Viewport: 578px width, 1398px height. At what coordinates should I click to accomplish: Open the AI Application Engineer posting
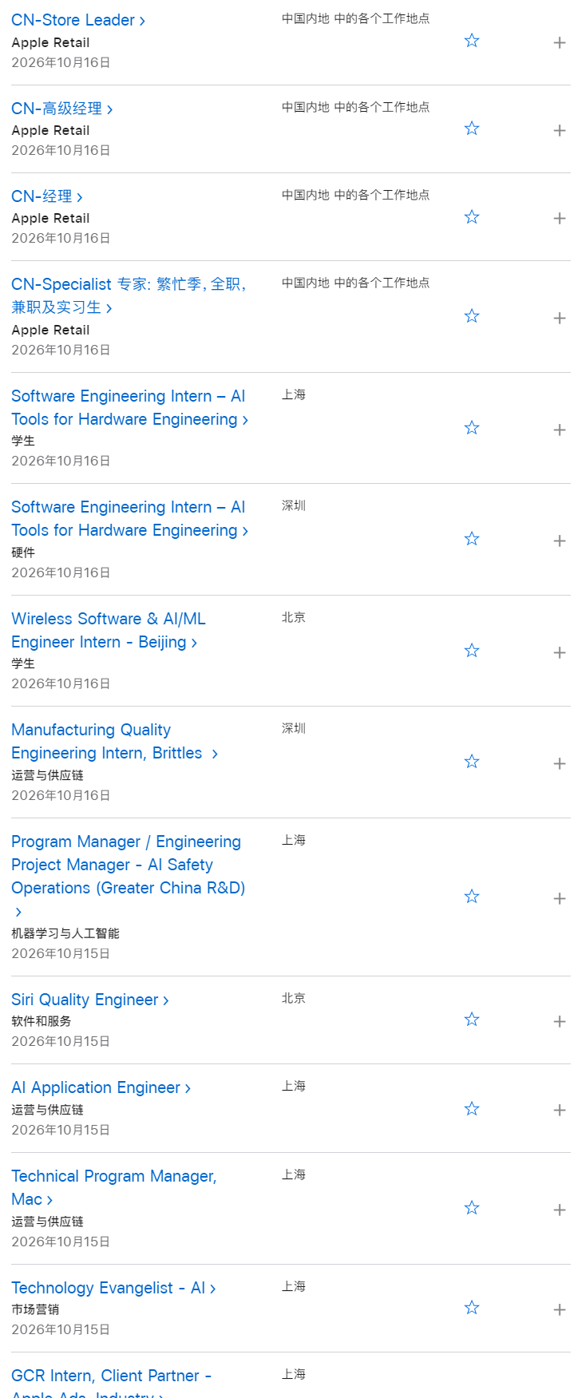click(101, 1087)
